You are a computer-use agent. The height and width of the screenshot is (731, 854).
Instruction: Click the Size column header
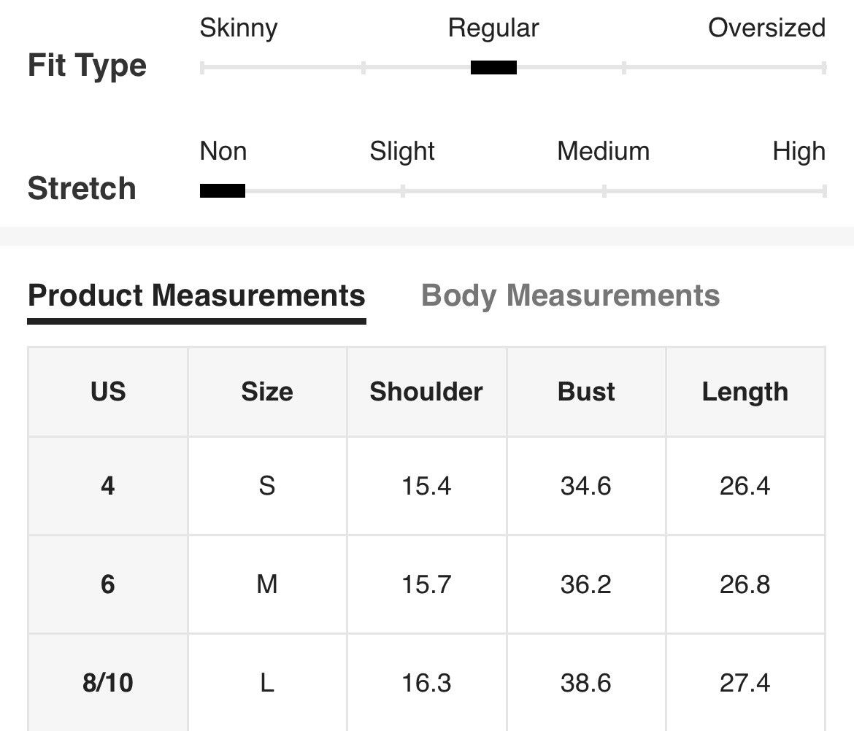click(x=267, y=392)
